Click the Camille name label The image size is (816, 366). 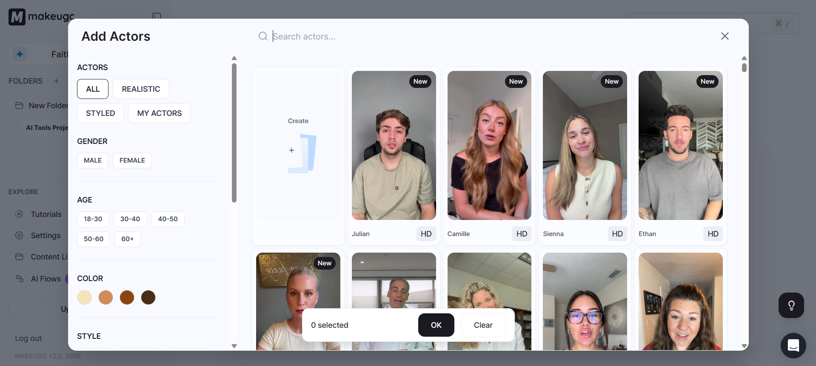tap(459, 234)
